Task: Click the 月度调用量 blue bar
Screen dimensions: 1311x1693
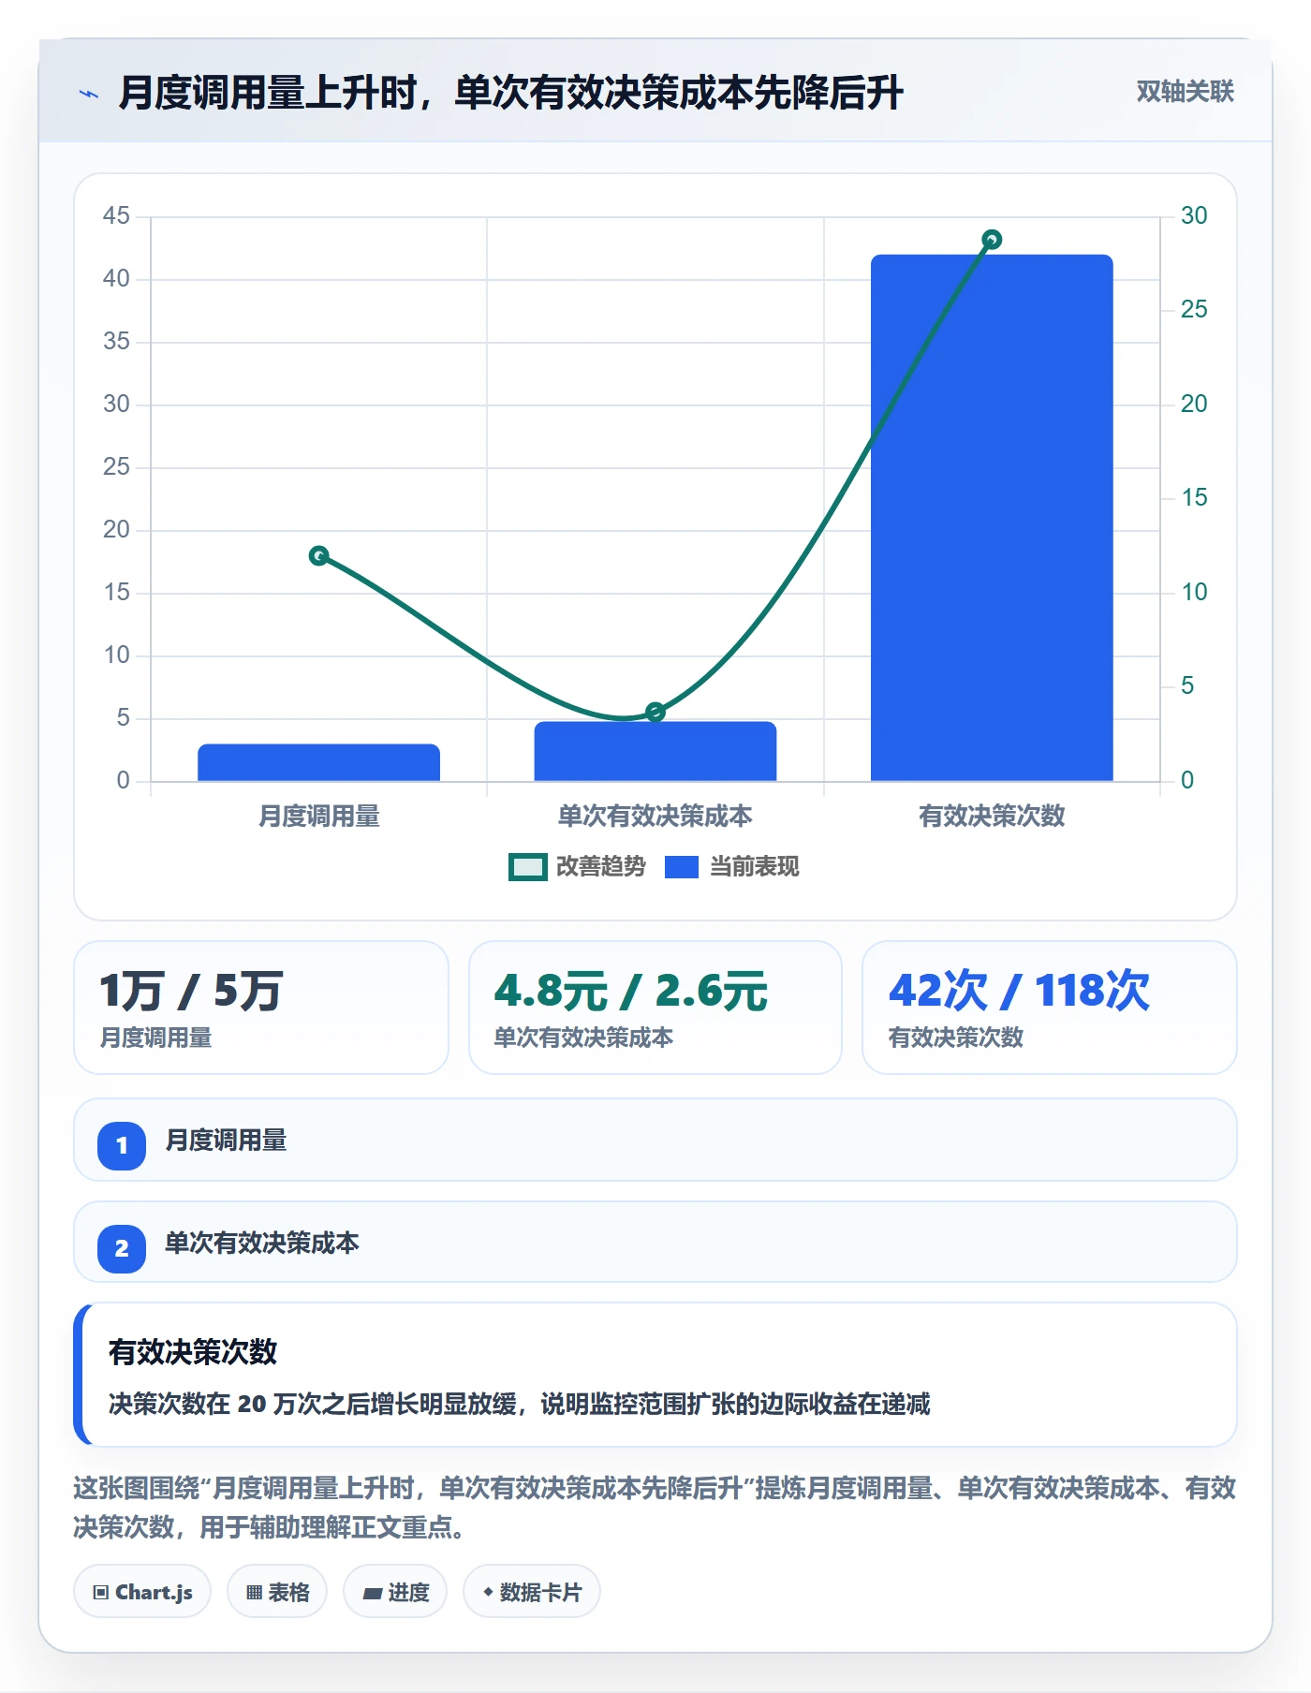Action: [318, 762]
